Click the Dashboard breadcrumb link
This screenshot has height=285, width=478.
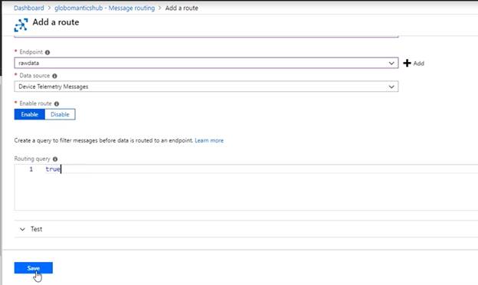(28, 8)
